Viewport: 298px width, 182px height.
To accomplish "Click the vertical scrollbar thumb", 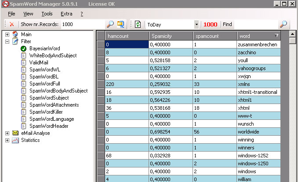I will click(x=292, y=41).
